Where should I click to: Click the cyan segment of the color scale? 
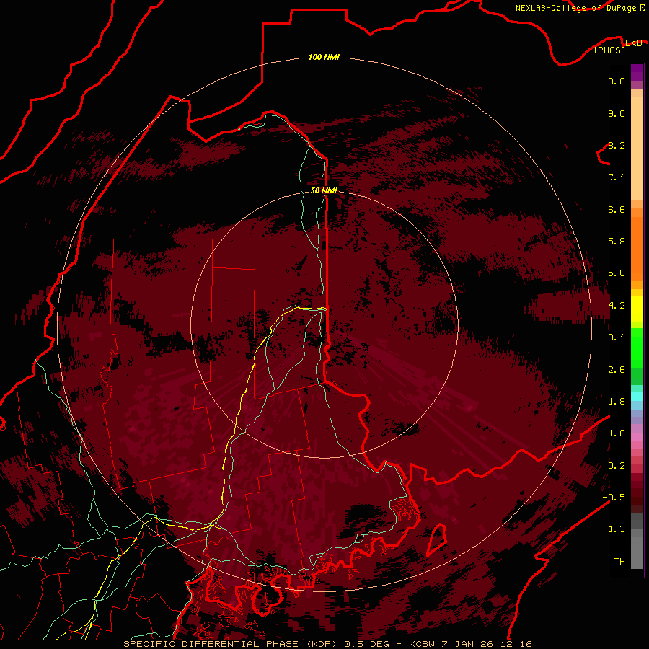[637, 397]
